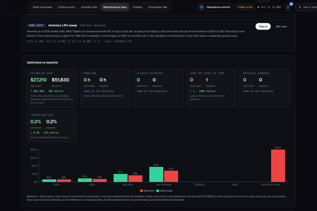This screenshot has width=317, height=211.
Task: Click the Delay axis label
Action: click(235, 185)
